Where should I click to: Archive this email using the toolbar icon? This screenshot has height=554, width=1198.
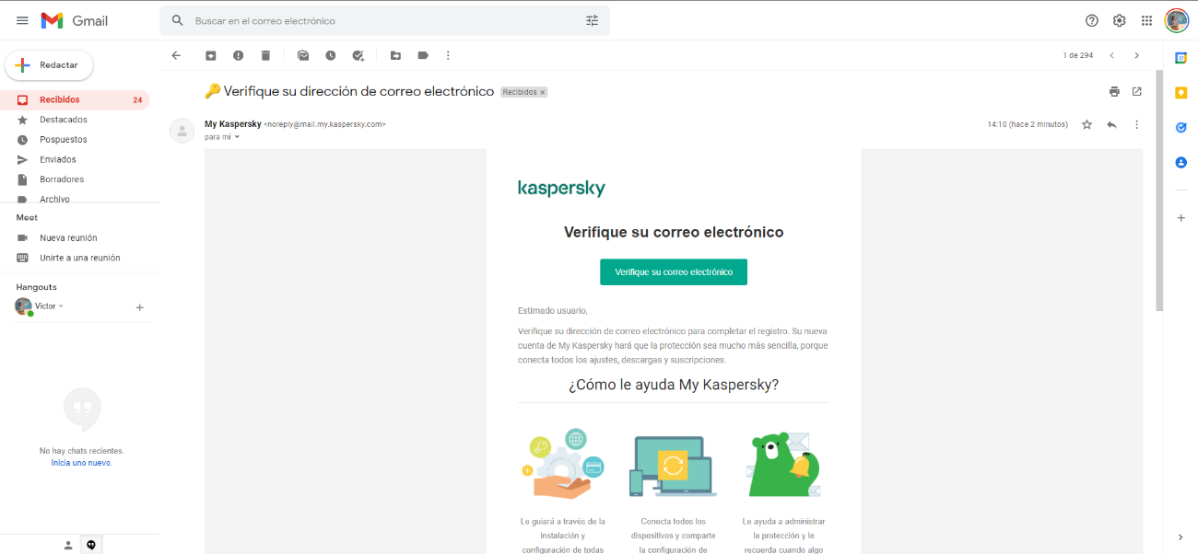pos(210,55)
